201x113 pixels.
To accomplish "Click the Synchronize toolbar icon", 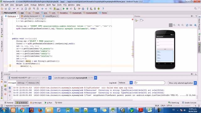I will [x=9, y=9].
